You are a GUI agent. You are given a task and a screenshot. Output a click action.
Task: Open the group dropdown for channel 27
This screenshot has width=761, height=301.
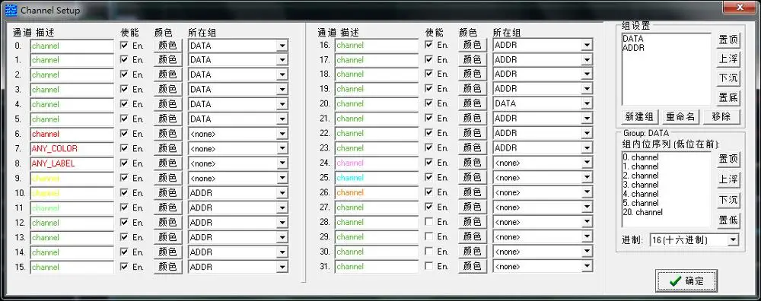pyautogui.click(x=587, y=208)
